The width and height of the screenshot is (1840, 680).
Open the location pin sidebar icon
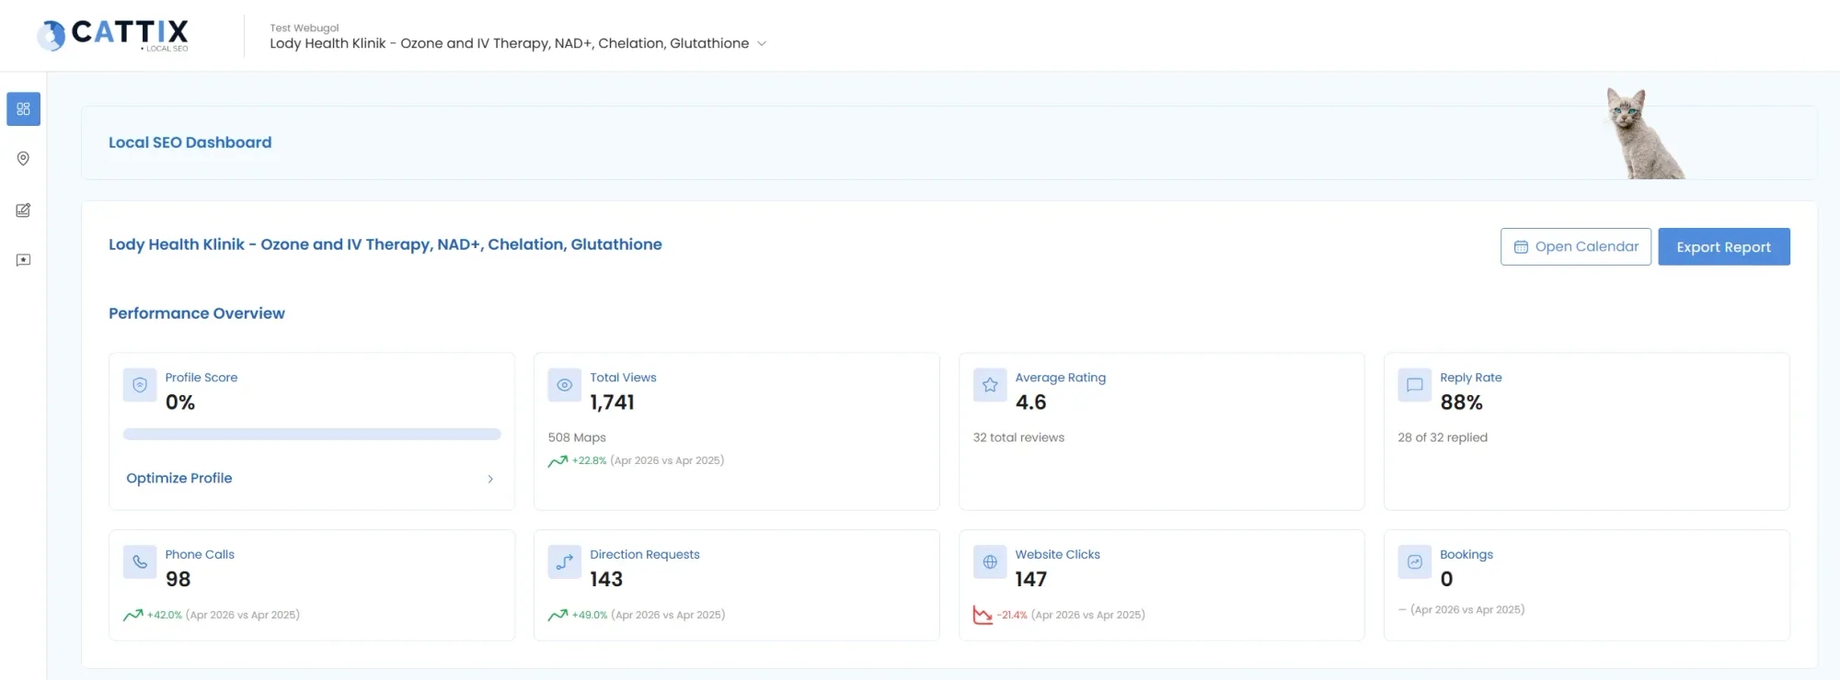[24, 159]
